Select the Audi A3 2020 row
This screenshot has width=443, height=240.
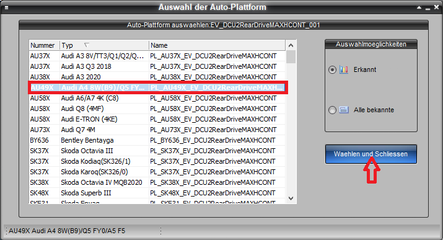[157, 77]
